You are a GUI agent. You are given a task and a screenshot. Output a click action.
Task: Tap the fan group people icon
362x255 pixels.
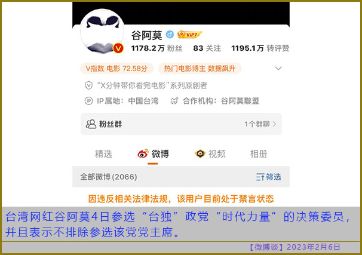click(91, 124)
